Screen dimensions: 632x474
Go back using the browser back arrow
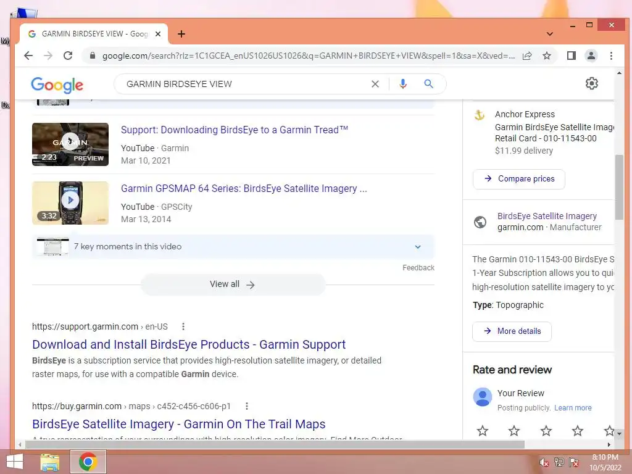pyautogui.click(x=28, y=56)
